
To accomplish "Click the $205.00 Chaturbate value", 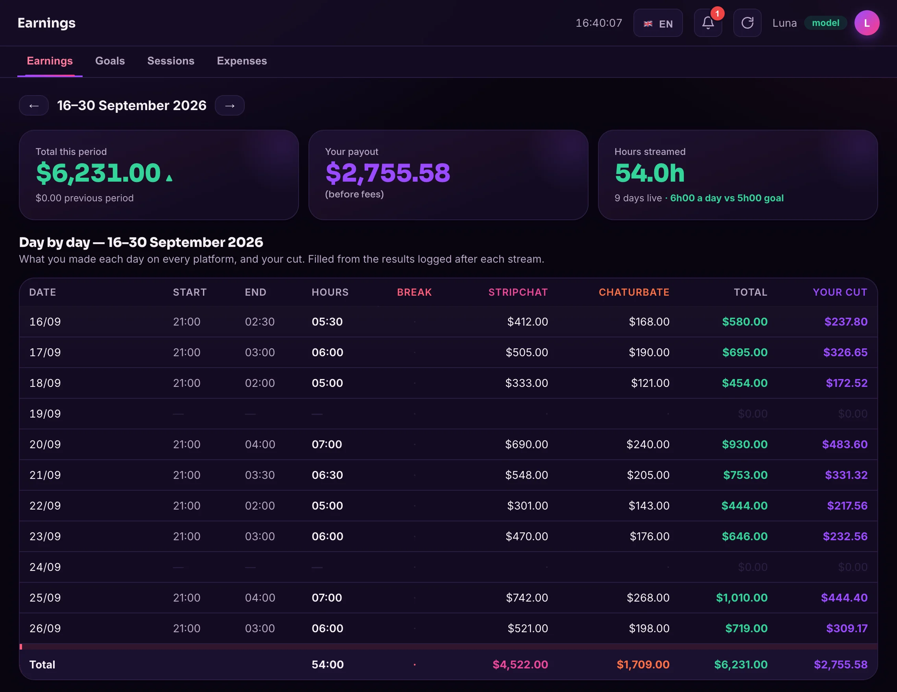I will point(648,475).
